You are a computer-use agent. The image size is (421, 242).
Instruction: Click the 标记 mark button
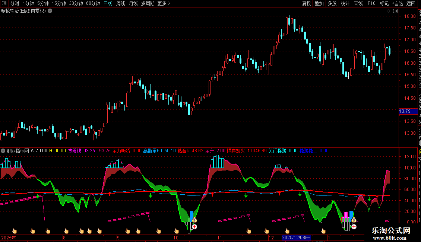(384, 3)
